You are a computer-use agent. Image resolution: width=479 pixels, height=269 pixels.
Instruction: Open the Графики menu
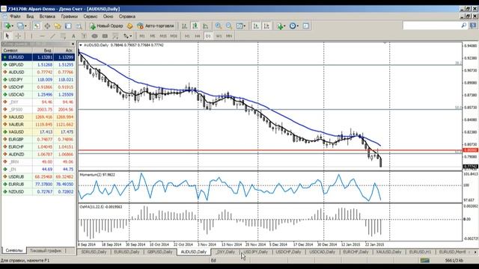pyautogui.click(x=70, y=16)
